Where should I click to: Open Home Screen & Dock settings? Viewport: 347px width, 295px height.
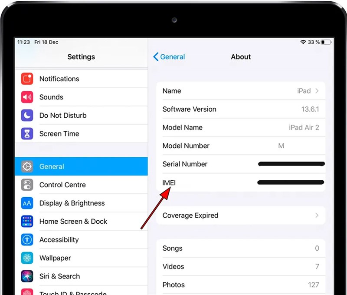point(81,222)
